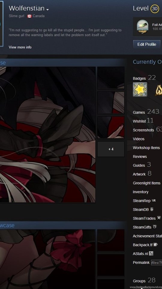Viewport: 162px width, 289px height.
Task: Open the Reviews link
Action: click(x=140, y=157)
